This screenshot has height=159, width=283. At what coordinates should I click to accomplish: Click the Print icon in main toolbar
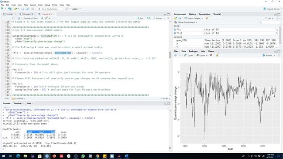click(x=33, y=9)
